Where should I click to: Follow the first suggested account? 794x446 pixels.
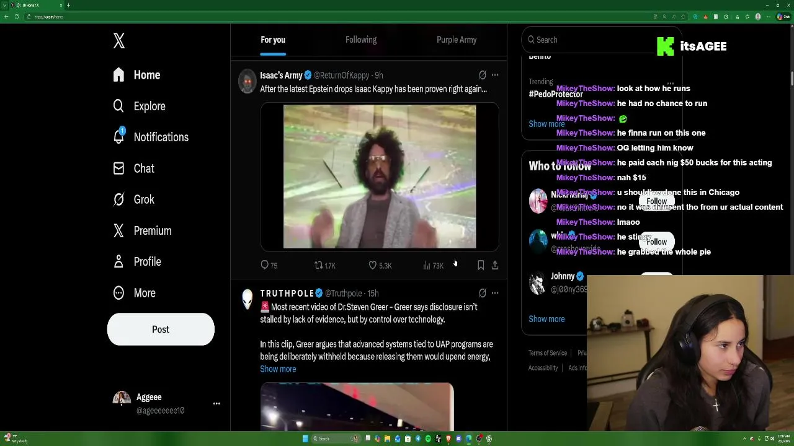(656, 201)
